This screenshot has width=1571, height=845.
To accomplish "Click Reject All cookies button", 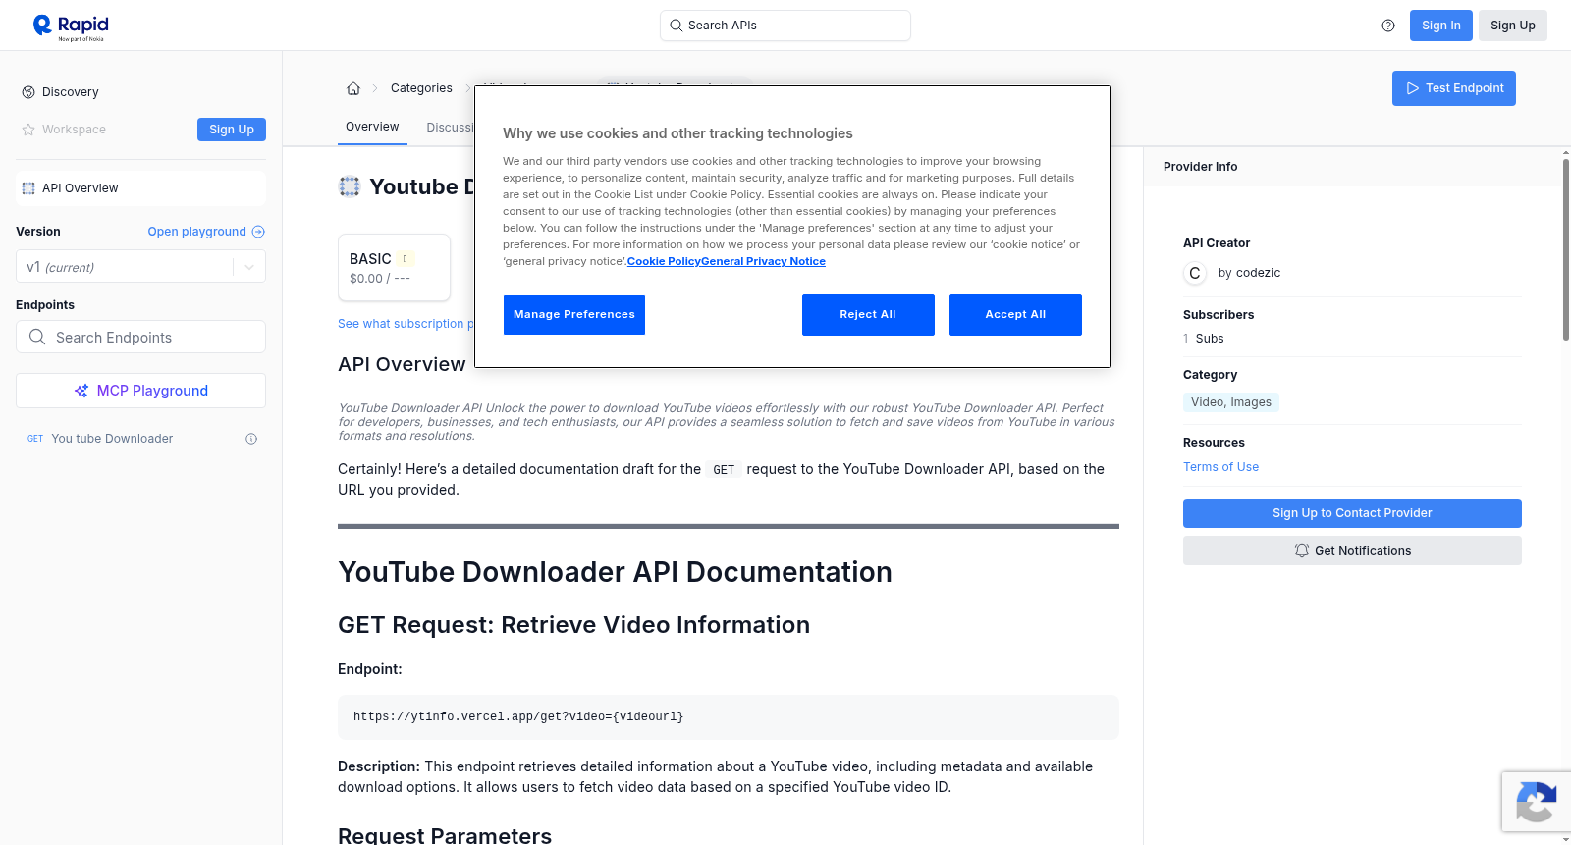I will pos(868,315).
